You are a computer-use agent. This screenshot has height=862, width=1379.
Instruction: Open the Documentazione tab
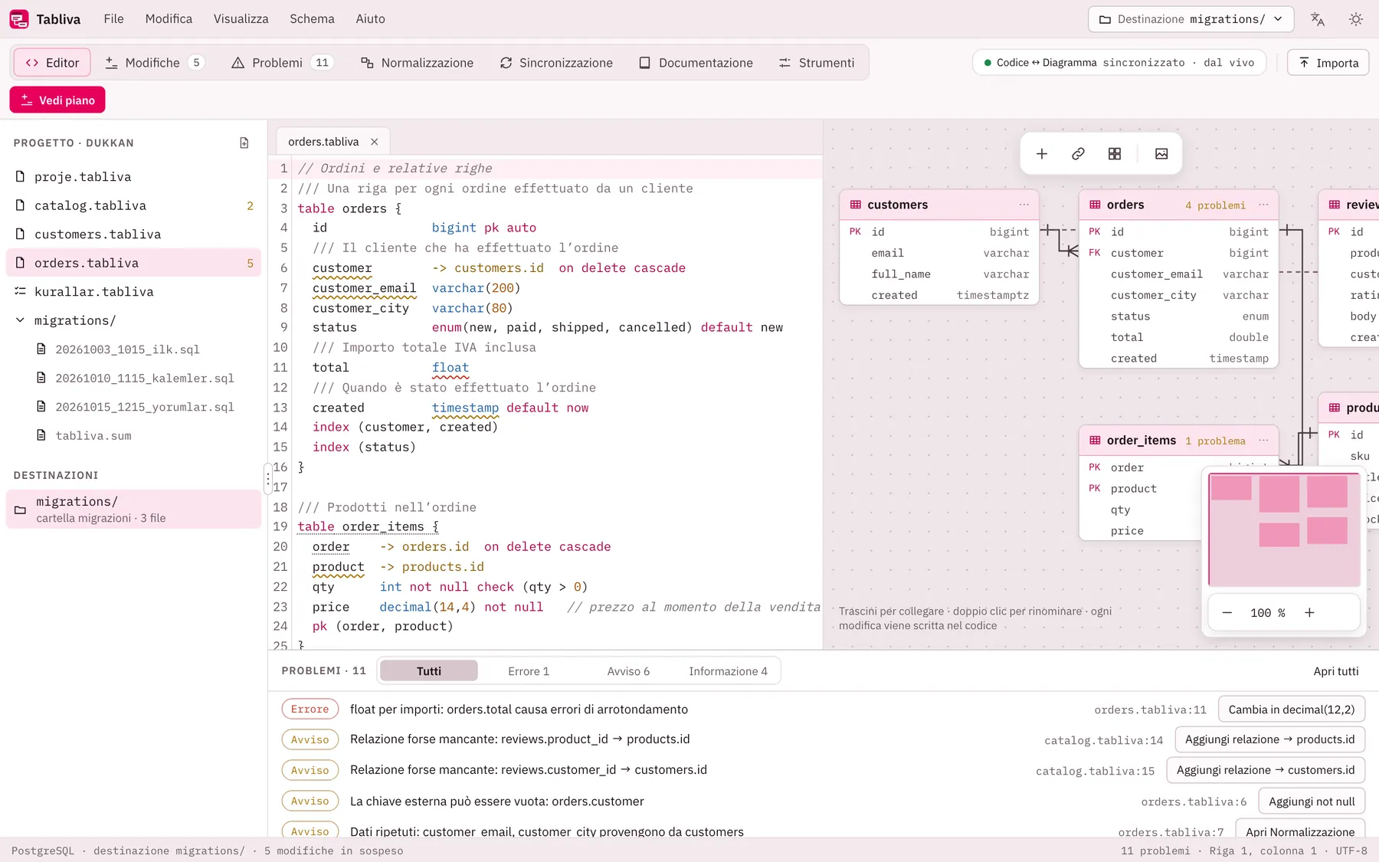click(696, 63)
